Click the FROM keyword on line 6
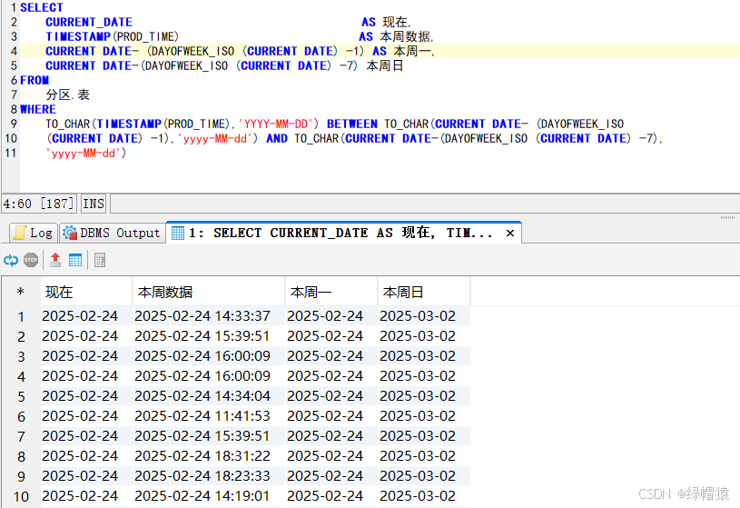This screenshot has width=740, height=508. tap(35, 80)
